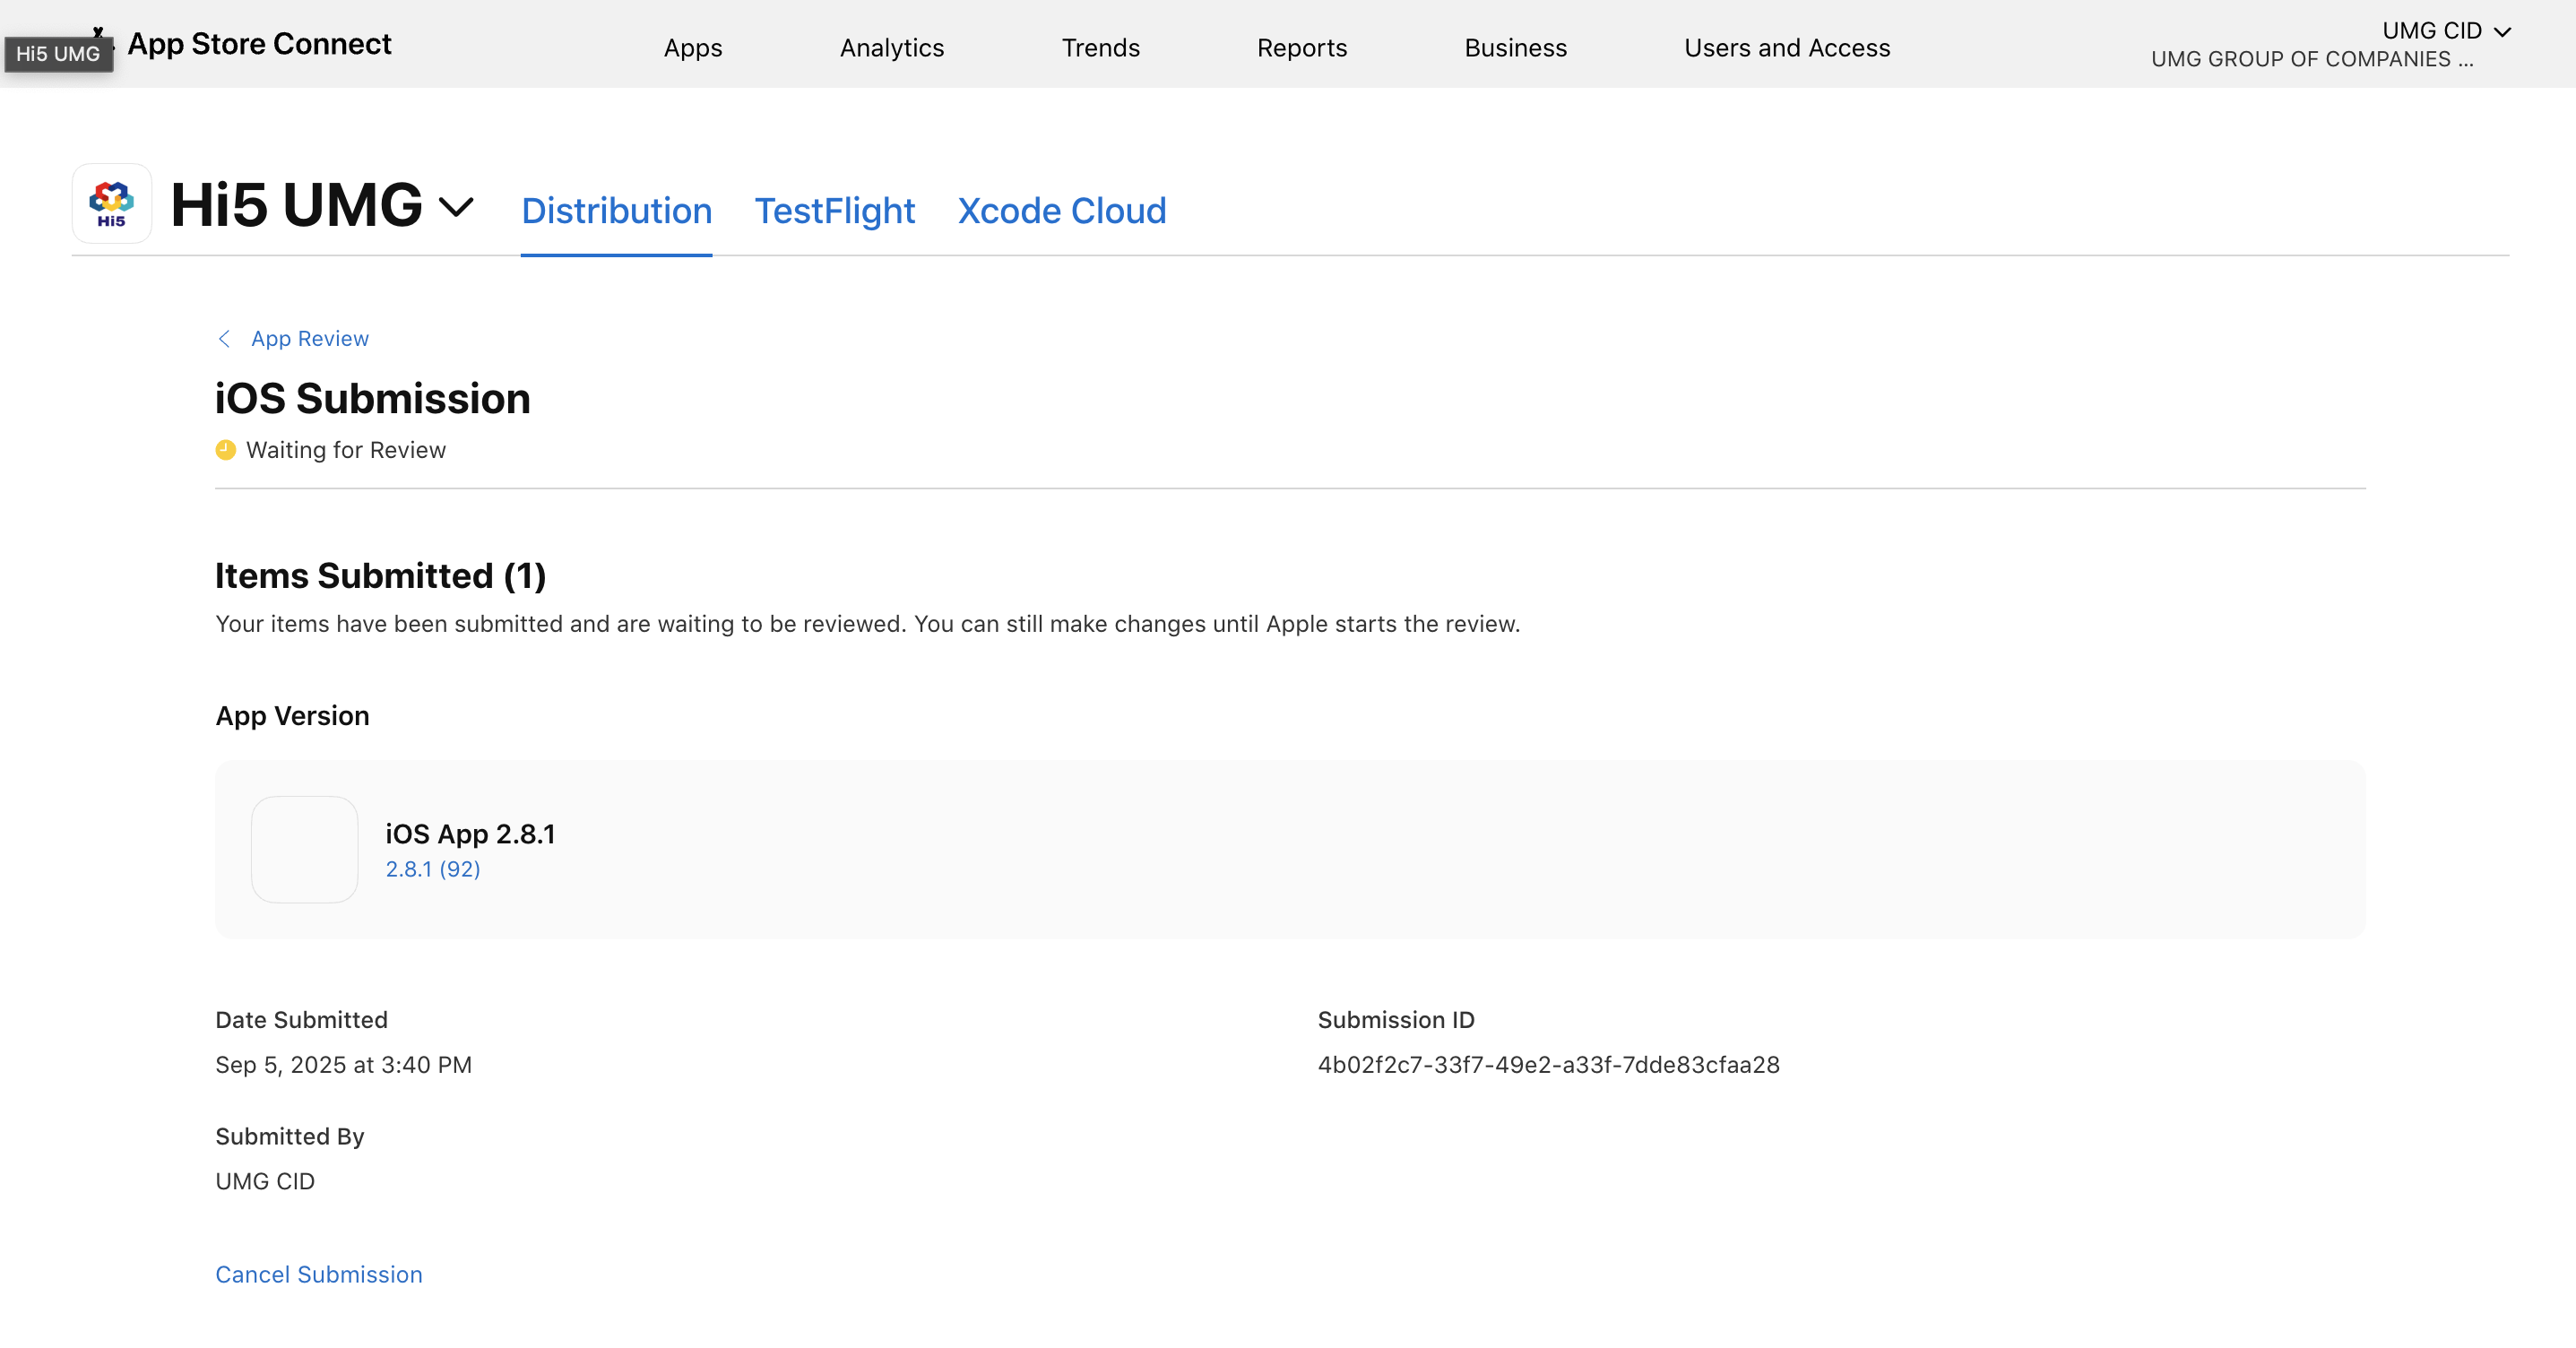Navigate to Users and Access
The height and width of the screenshot is (1348, 2576).
[x=1786, y=48]
